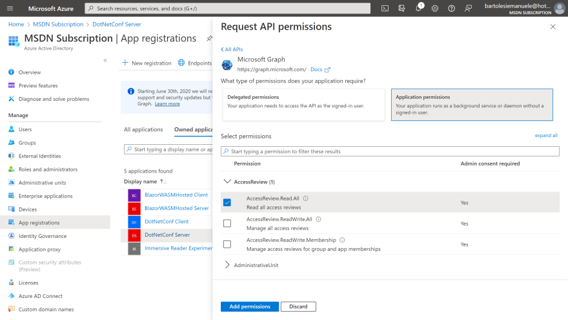
Task: Click the DotNetConf Client app icon
Action: click(134, 222)
